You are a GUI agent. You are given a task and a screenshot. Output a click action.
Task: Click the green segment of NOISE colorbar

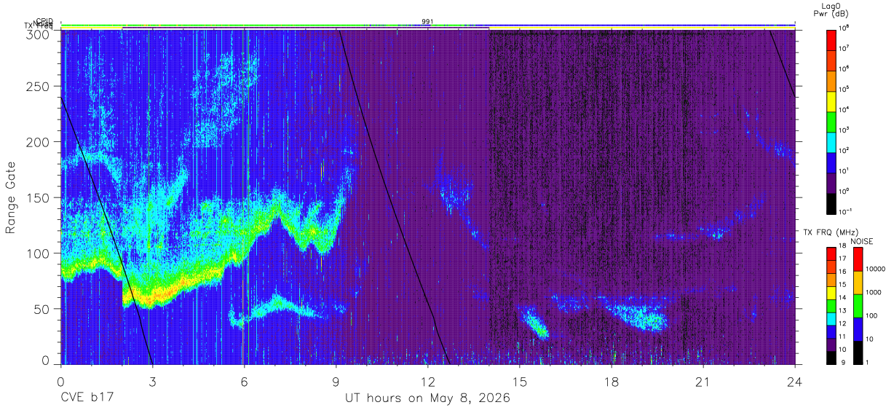[x=858, y=306]
